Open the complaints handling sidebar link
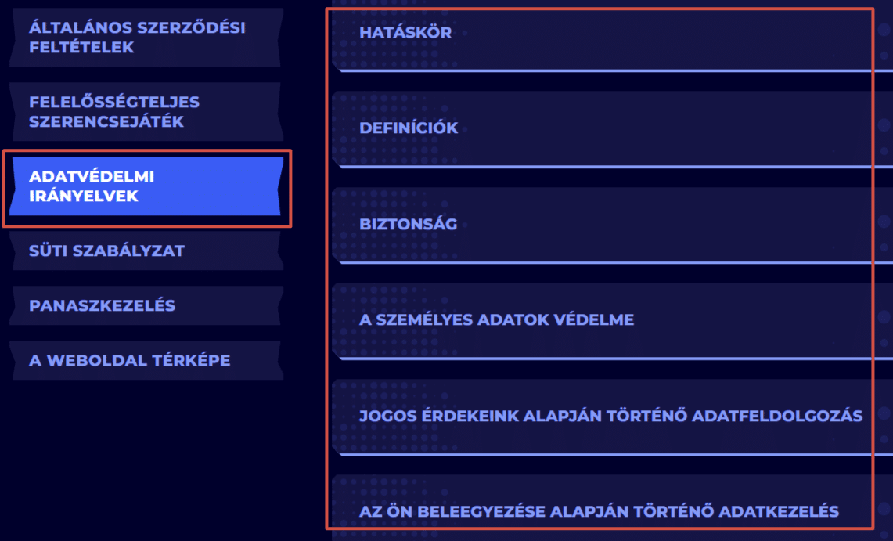Screen dimensions: 893x541 (103, 306)
